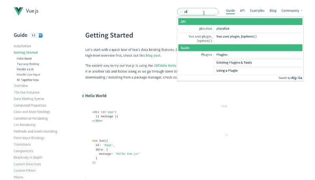The image size is (315, 180).
Task: Click the 'Hello Vue.js!' string in code
Action: [x=128, y=154]
